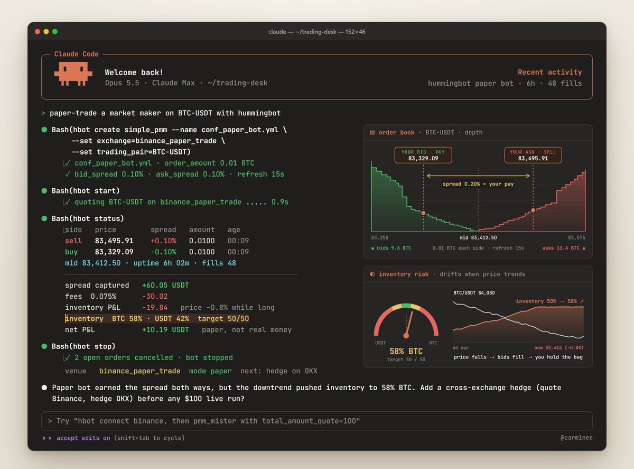
Task: Click the "-19.84" inventory P&L value
Action: (x=155, y=308)
